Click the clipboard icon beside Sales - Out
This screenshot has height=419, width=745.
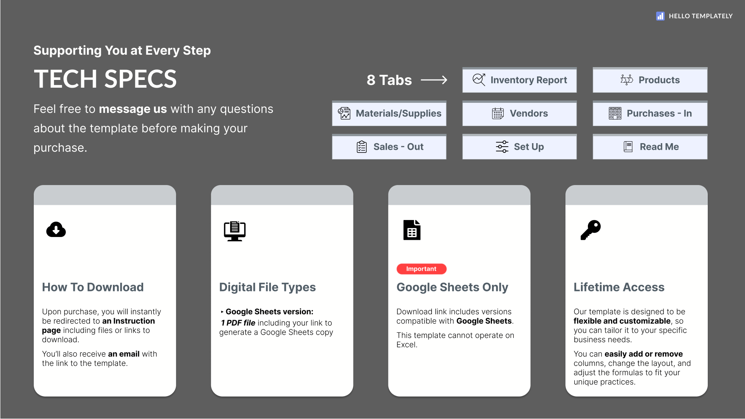point(362,147)
